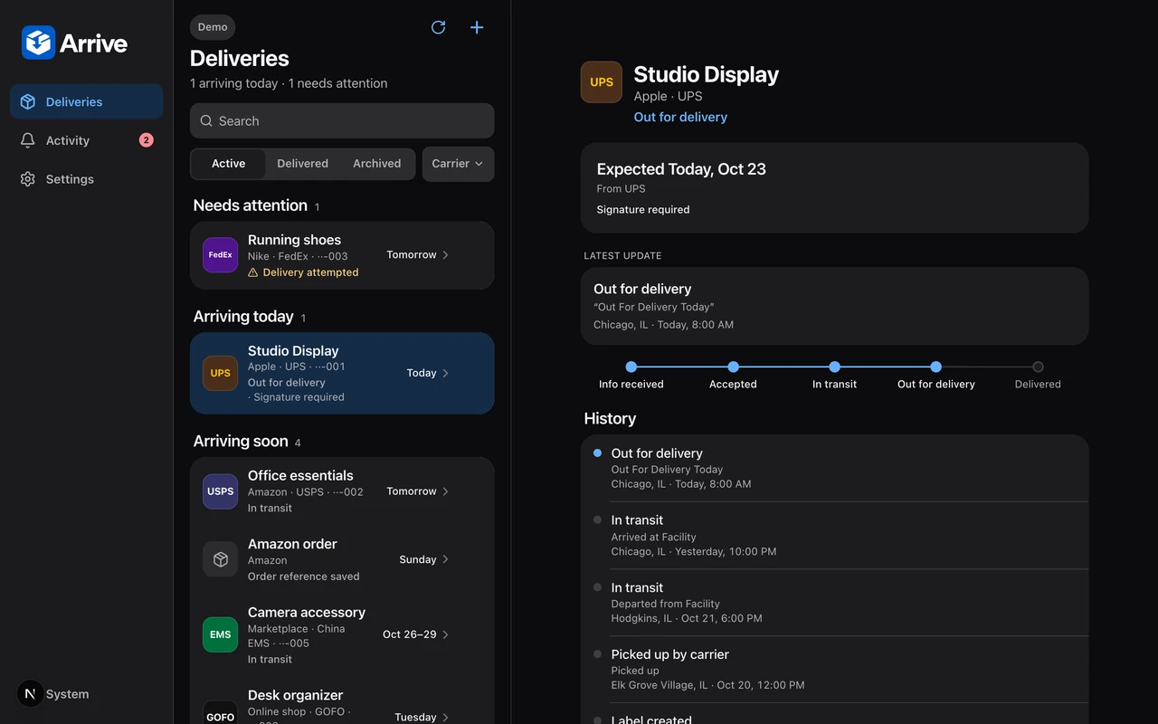Viewport: 1158px width, 724px height.
Task: Click the plus icon to add delivery
Action: (477, 27)
